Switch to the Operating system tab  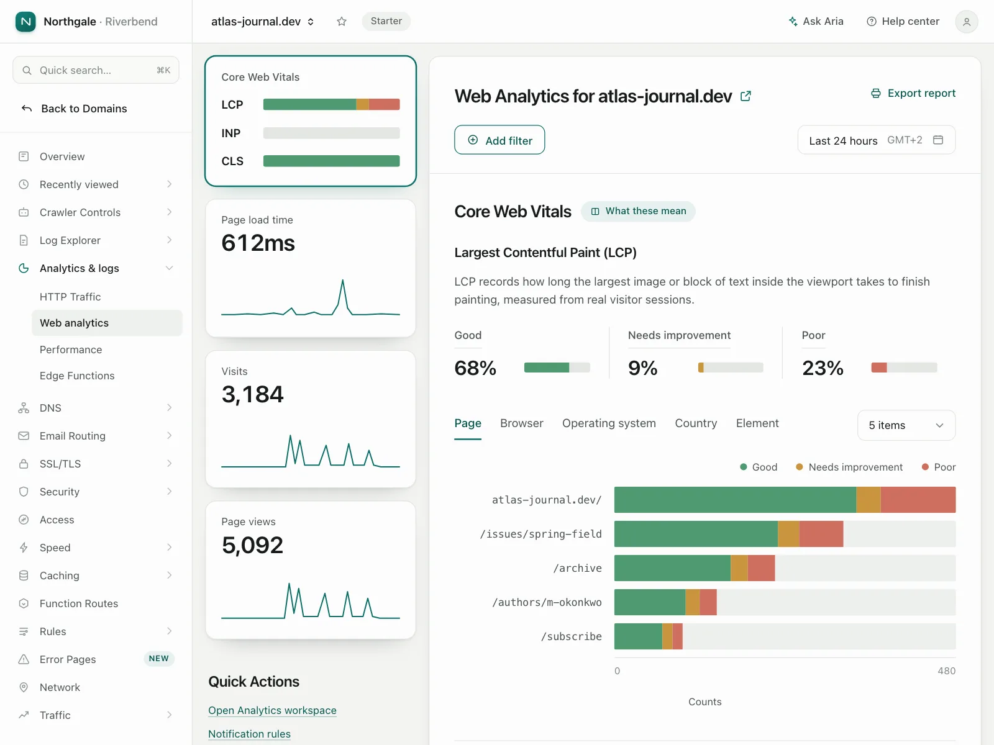[x=609, y=423]
